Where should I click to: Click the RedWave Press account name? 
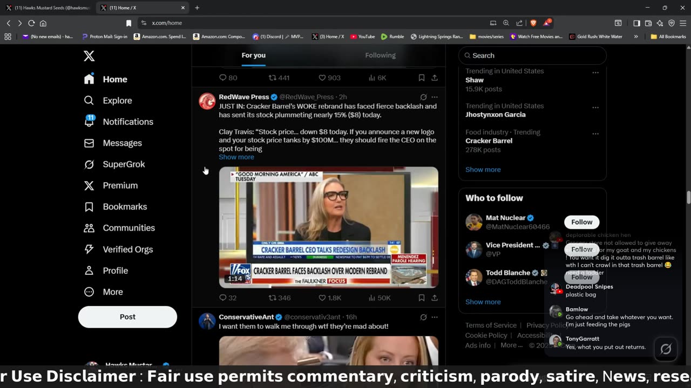pyautogui.click(x=244, y=97)
